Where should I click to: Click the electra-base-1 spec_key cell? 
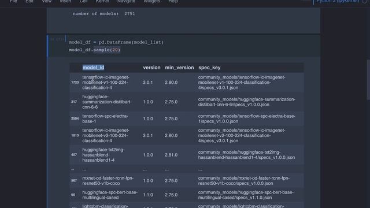(247, 118)
